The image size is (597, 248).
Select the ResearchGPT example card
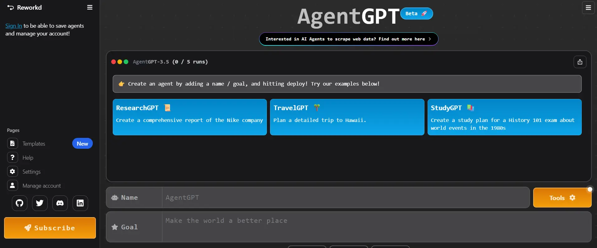click(x=190, y=117)
